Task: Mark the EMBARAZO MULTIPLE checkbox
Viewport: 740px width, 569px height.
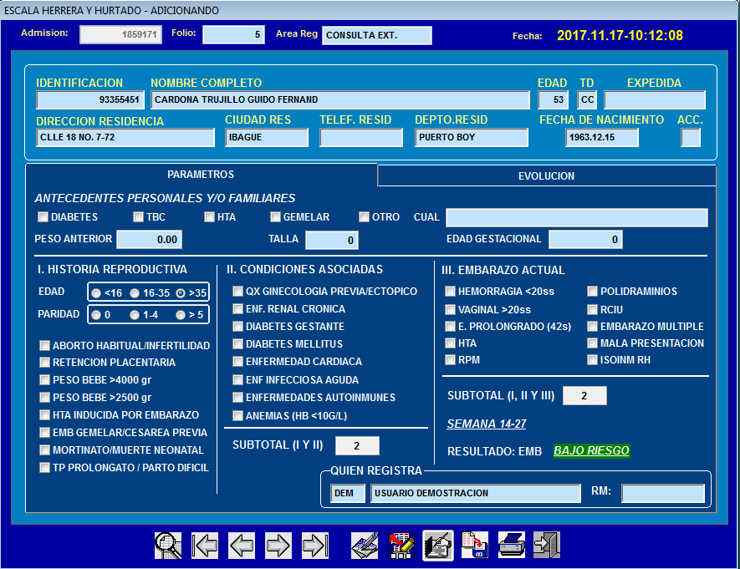Action: click(592, 326)
